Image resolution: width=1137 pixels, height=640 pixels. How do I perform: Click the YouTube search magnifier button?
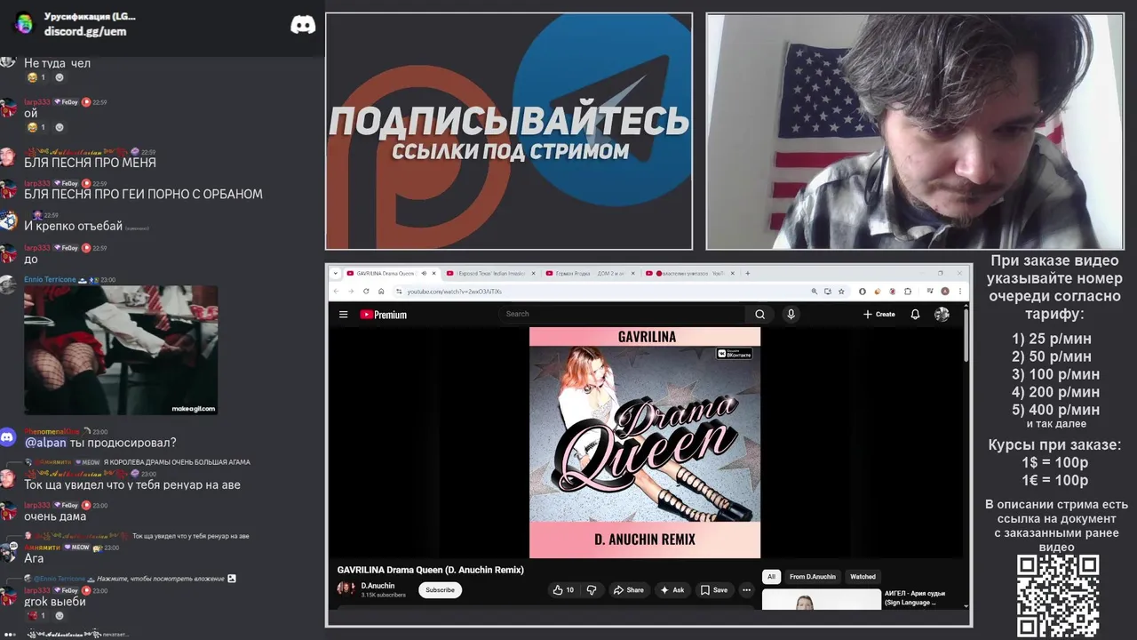point(759,314)
